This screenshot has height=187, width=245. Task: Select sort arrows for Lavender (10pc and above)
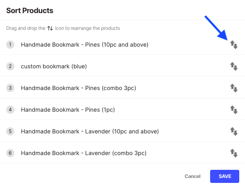pos(234,131)
